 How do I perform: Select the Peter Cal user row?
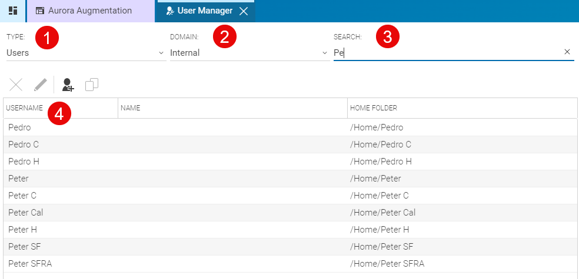point(26,213)
